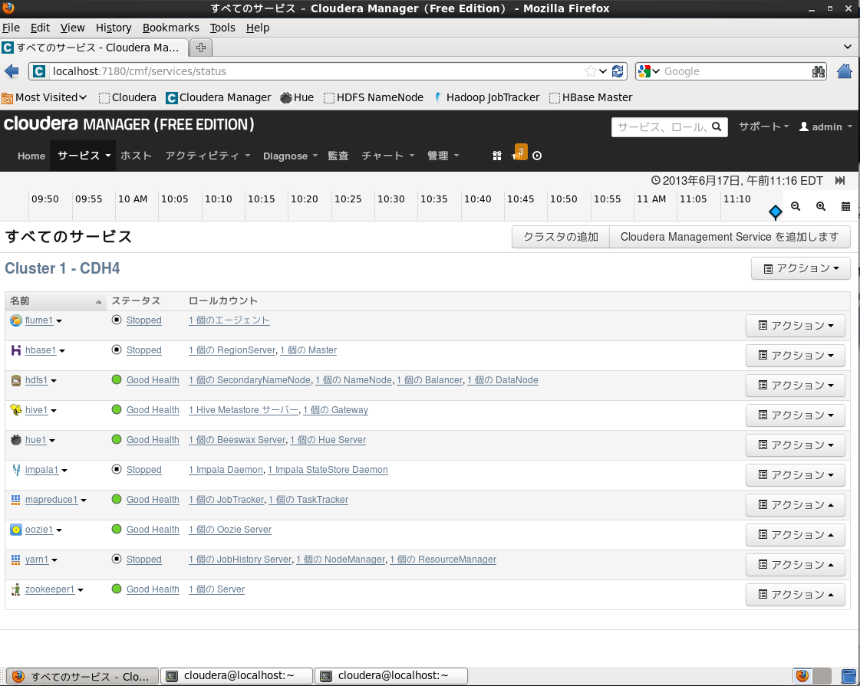Click the timeline zoom-in magnifier icon
860x686 pixels.
tap(821, 207)
